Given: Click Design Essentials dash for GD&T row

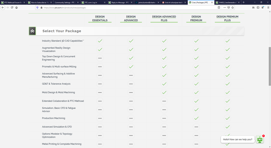Looking at the screenshot, I should (100, 84).
